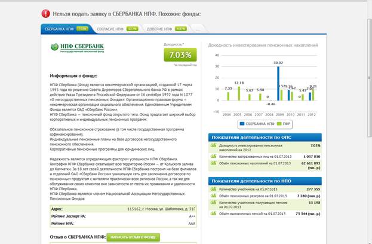This screenshot has height=244, width=372.
Task: Open the СБЕРБАНКА НПФ tab
Action: pos(66,29)
